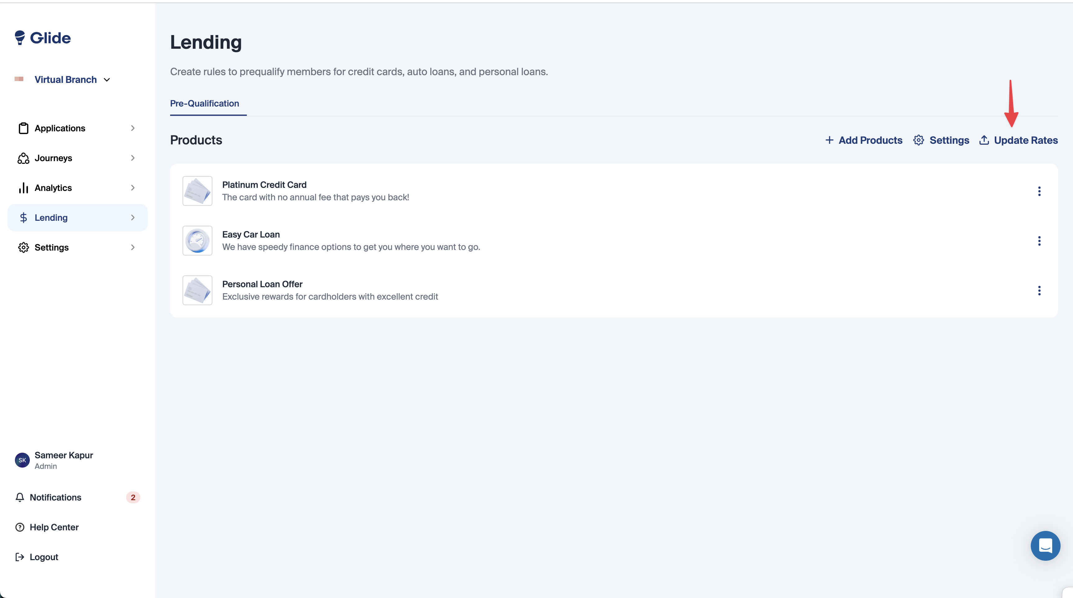This screenshot has width=1073, height=598.
Task: Click the Easy Car Loan thumbnail
Action: (197, 241)
